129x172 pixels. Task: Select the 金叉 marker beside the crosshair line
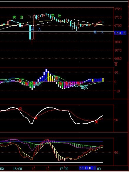(x=85, y=87)
